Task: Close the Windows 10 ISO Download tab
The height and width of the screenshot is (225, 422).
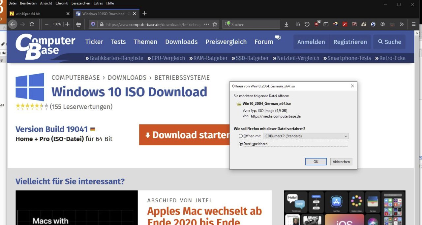Action: 134,14
